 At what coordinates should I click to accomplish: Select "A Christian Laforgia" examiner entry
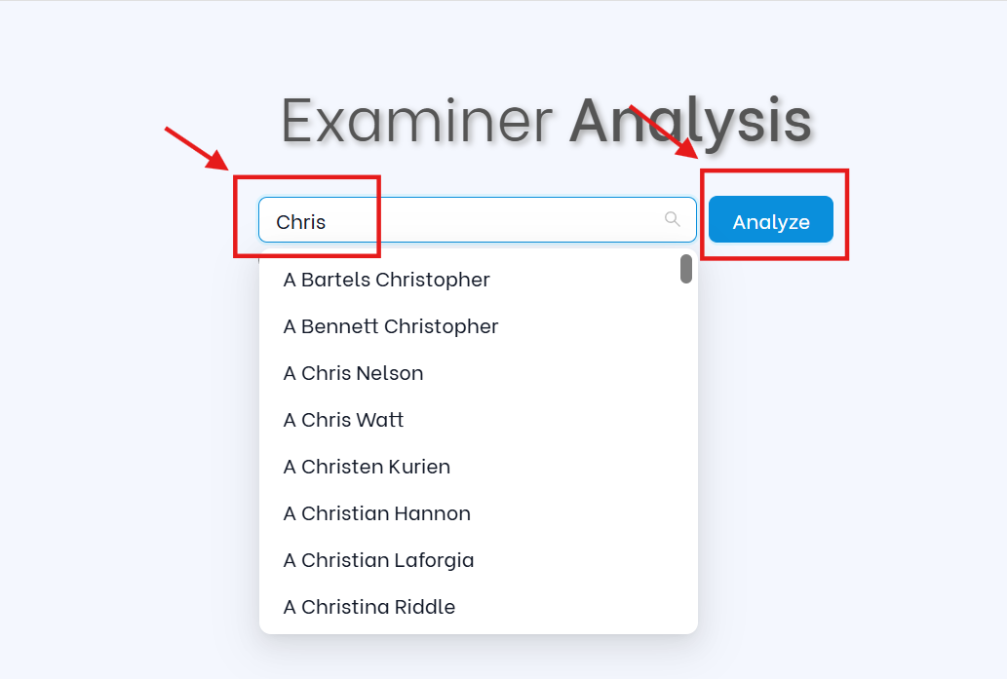(x=378, y=560)
